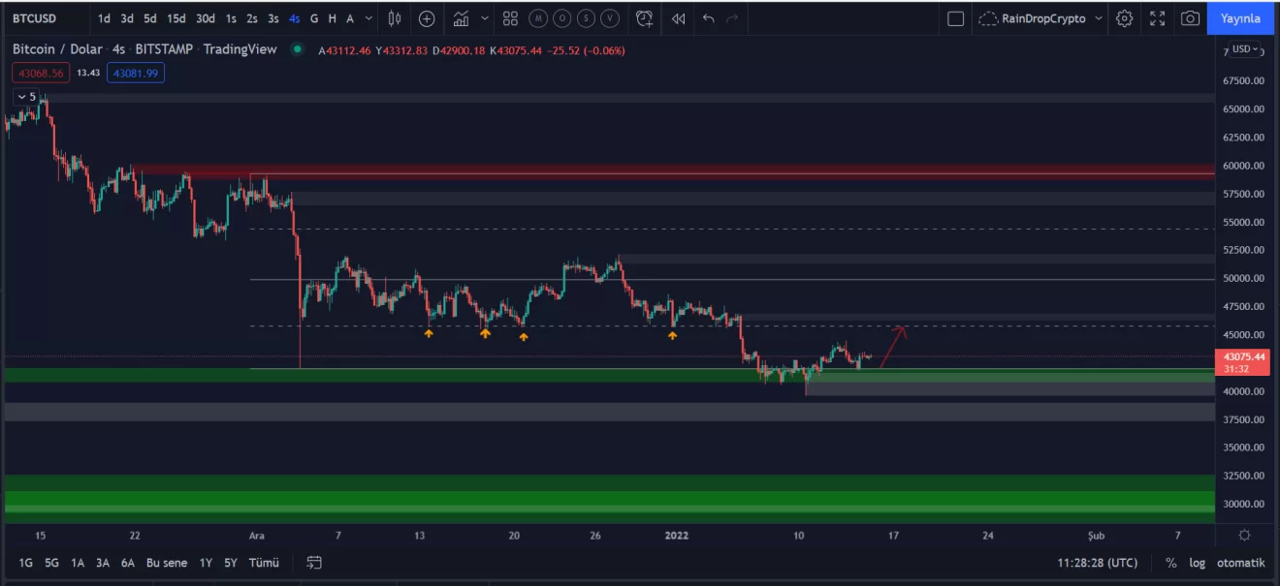Open the indicators and strategies icon

point(462,18)
